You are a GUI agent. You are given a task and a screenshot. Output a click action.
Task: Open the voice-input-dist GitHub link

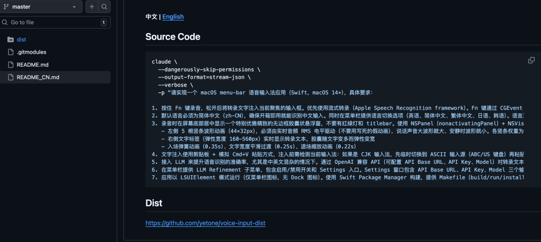pos(205,223)
